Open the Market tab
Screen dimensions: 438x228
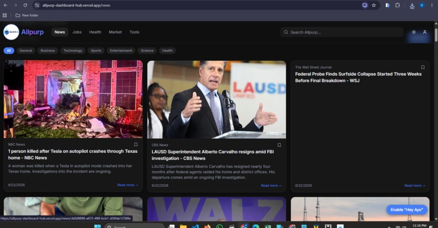pos(115,32)
